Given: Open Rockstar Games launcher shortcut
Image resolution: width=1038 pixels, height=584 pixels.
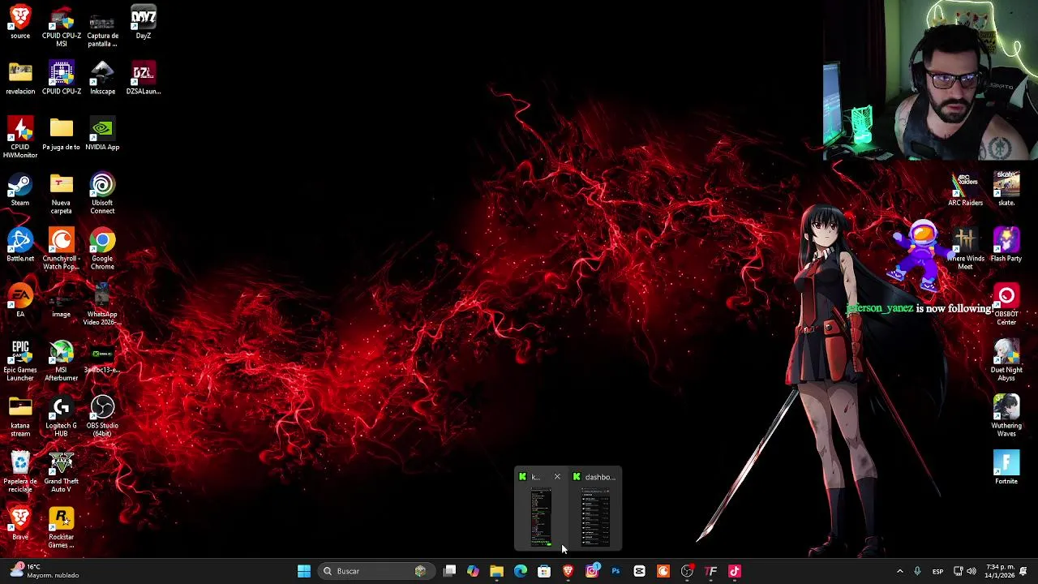Looking at the screenshot, I should 62,527.
